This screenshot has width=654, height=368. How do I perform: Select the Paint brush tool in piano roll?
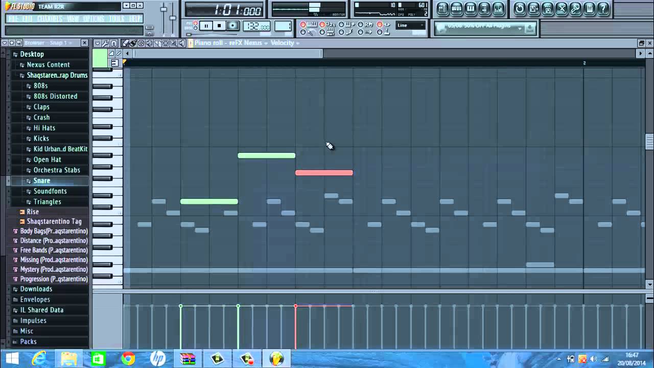pos(133,43)
